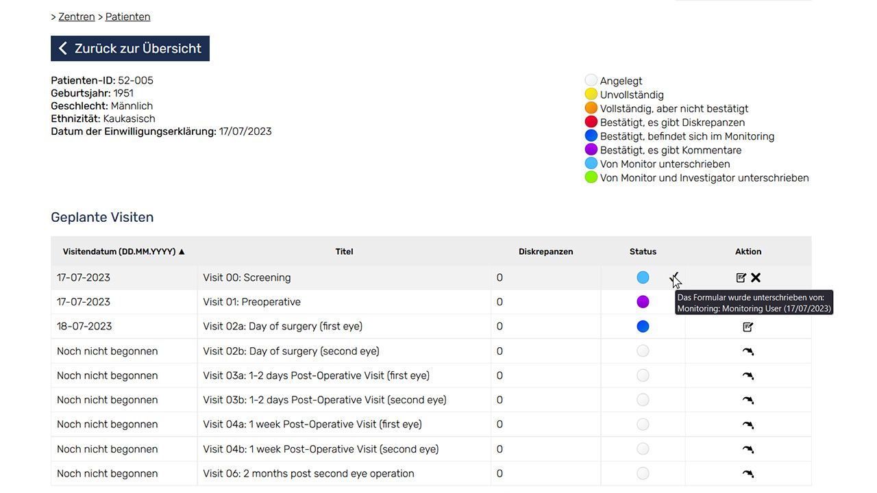Viewport: 877px width, 493px height.
Task: Click empty status dot of Visit 04b
Action: click(x=643, y=449)
